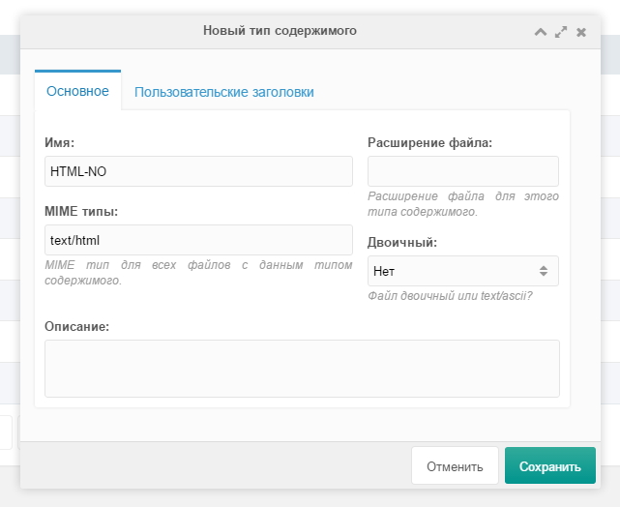The width and height of the screenshot is (620, 507).
Task: Focus the Имя field containing HTML-NO
Action: (198, 171)
